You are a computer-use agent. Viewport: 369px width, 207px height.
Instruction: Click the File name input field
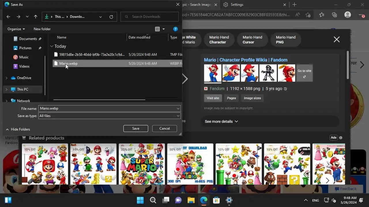pyautogui.click(x=108, y=108)
